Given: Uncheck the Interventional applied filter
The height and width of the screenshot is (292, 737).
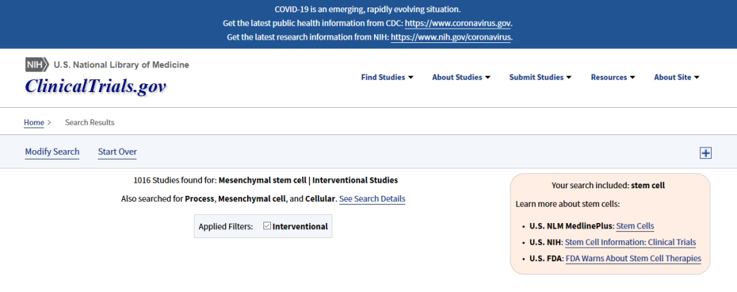Looking at the screenshot, I should point(267,227).
